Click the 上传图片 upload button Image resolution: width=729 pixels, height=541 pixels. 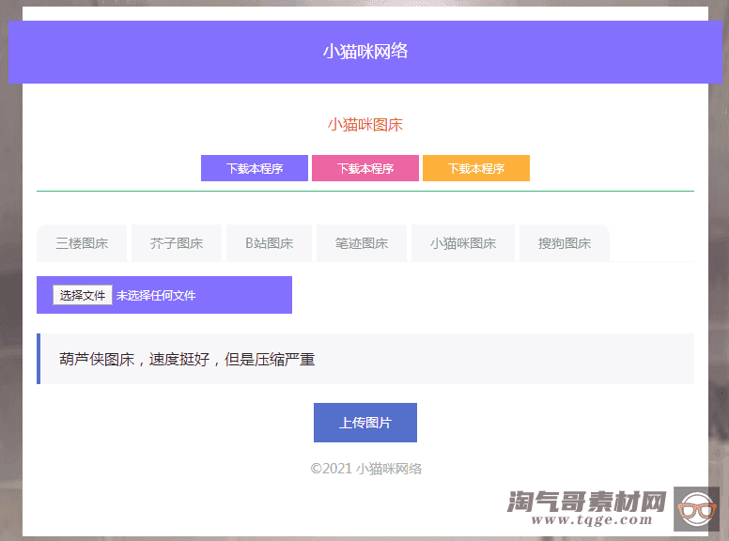(365, 423)
